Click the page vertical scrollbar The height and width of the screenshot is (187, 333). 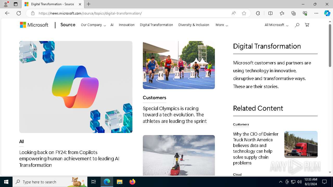330,45
